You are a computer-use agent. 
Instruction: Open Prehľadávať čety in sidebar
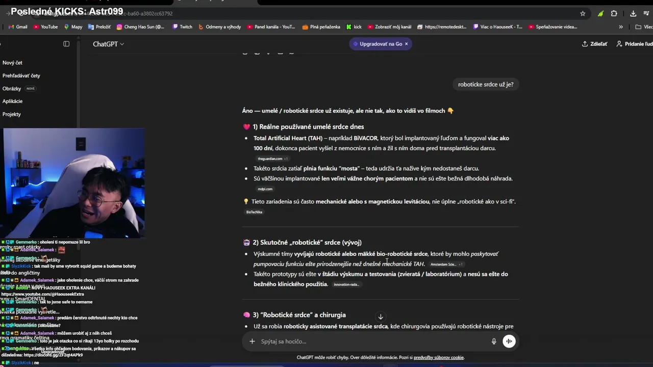21,75
